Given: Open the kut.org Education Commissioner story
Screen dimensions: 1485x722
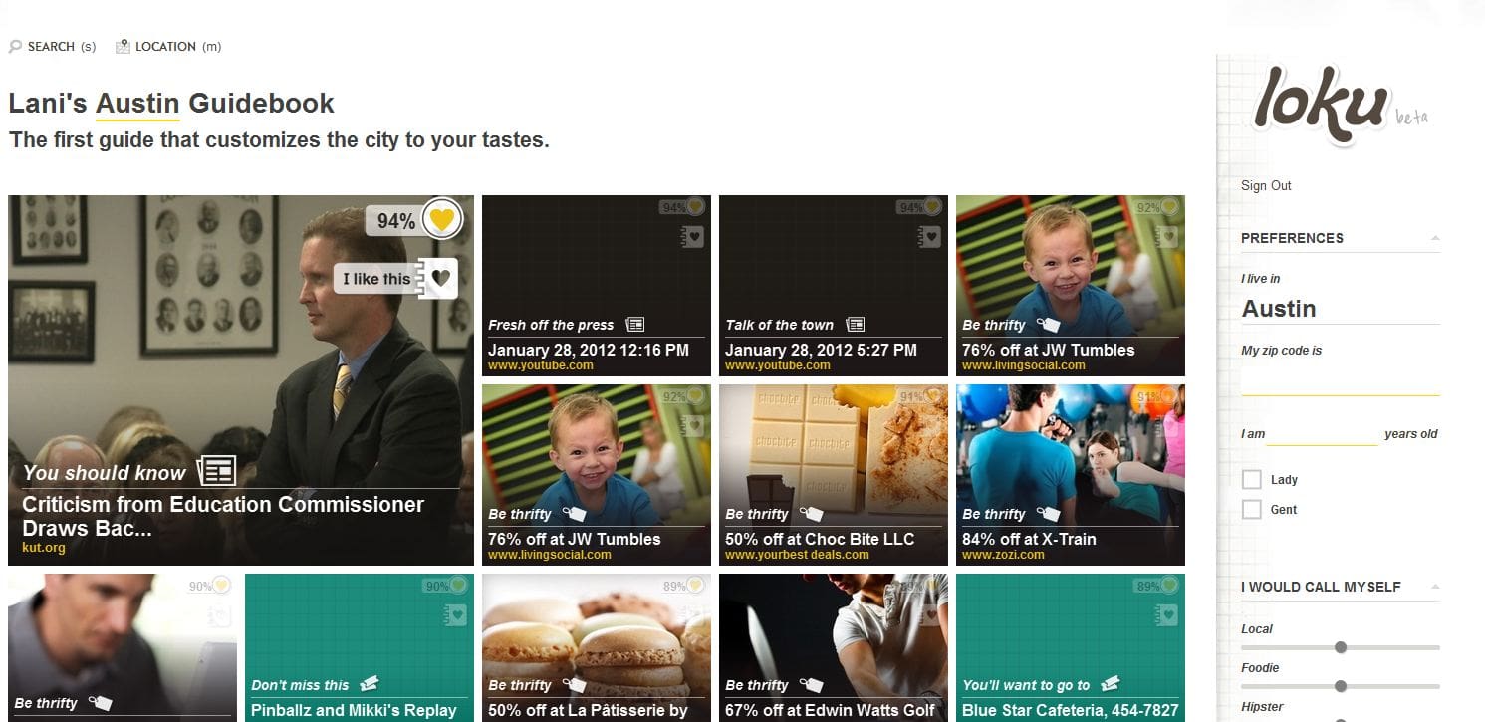Looking at the screenshot, I should click(223, 517).
